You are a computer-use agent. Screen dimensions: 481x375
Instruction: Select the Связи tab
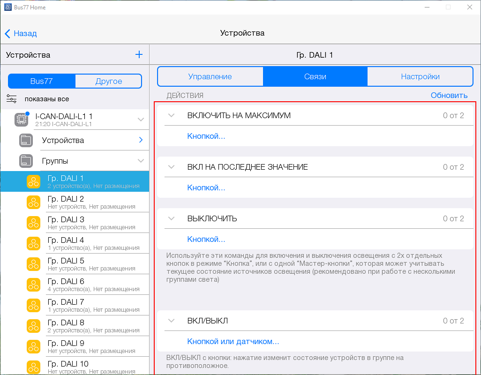pos(315,76)
